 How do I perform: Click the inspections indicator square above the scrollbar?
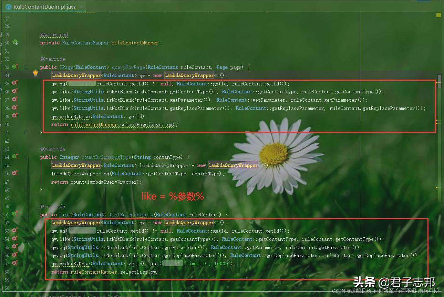pos(438,15)
